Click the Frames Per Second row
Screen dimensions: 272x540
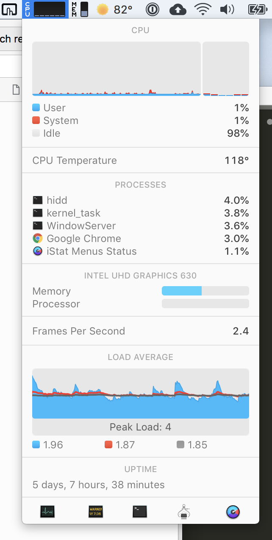(x=141, y=331)
